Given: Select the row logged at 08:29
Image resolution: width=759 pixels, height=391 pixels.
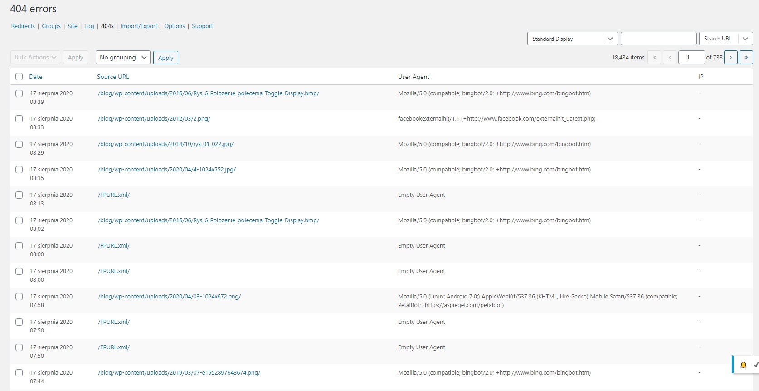Looking at the screenshot, I should click(x=19, y=144).
